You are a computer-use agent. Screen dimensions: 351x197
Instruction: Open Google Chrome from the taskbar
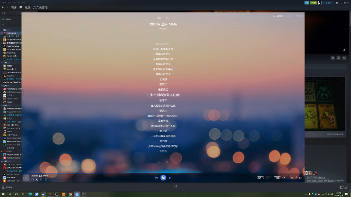pyautogui.click(x=70, y=194)
